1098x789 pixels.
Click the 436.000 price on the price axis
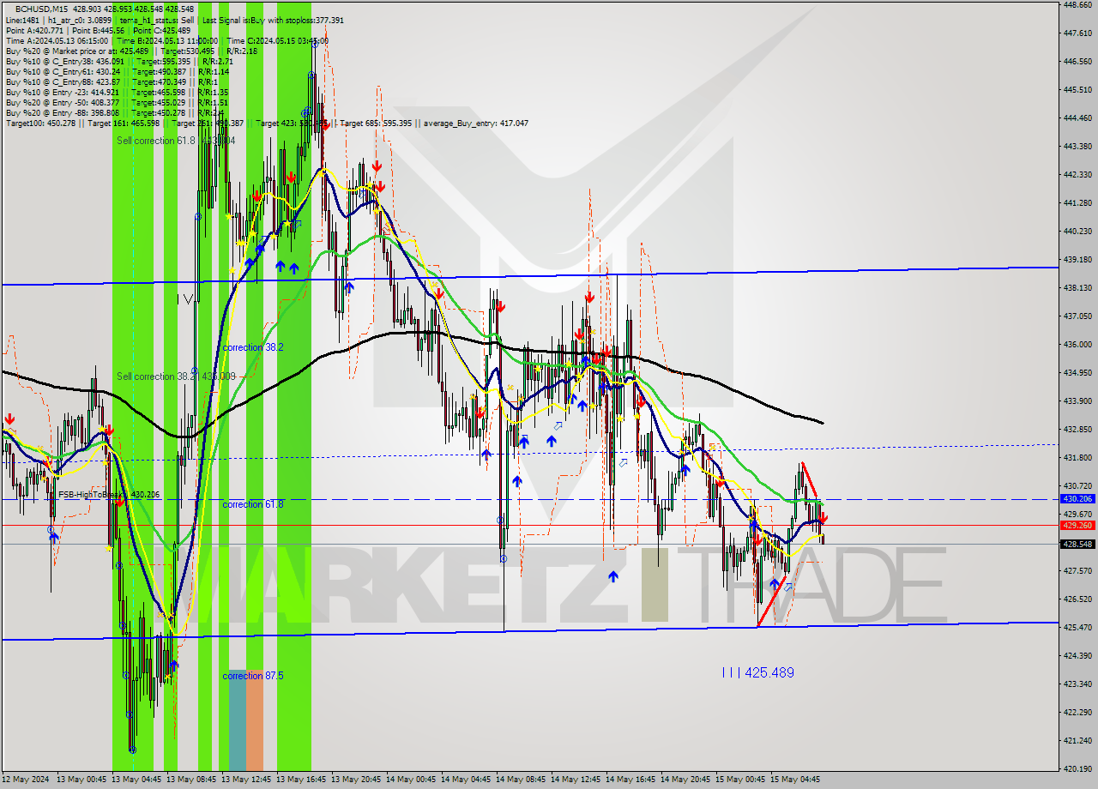coord(1077,344)
